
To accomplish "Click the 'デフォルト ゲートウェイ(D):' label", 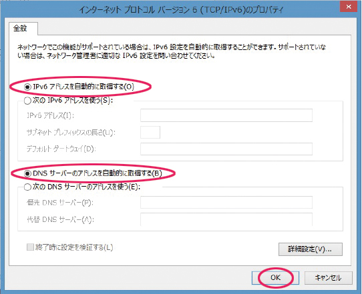I will point(61,149).
